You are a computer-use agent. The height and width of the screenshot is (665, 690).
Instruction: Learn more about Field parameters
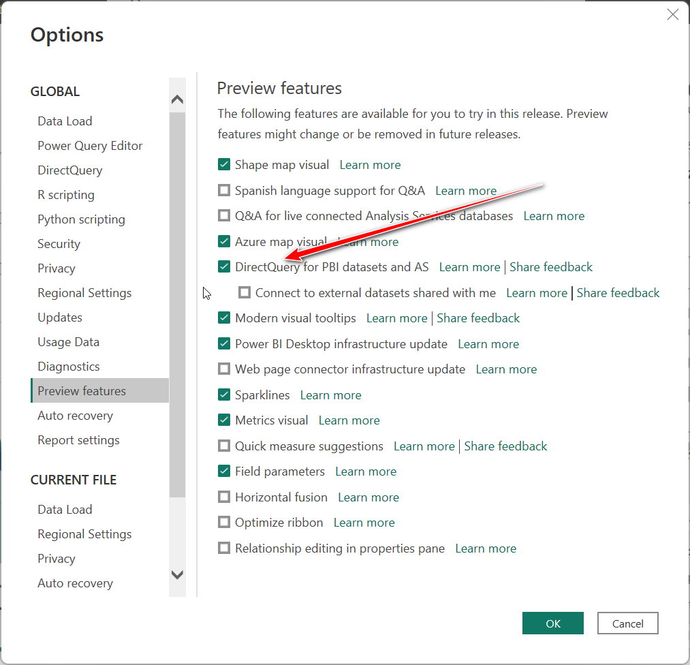click(366, 471)
